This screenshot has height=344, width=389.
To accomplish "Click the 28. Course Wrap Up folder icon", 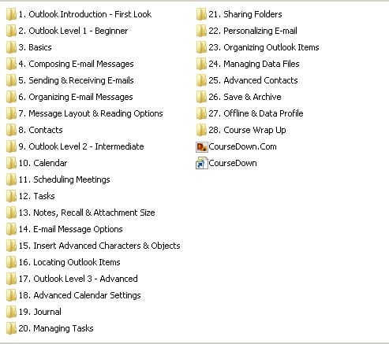I will [x=201, y=130].
